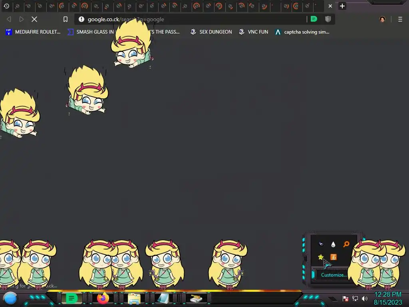Image resolution: width=409 pixels, height=307 pixels.
Task: Open the VNC FUN bookmark
Action: [x=254, y=32]
